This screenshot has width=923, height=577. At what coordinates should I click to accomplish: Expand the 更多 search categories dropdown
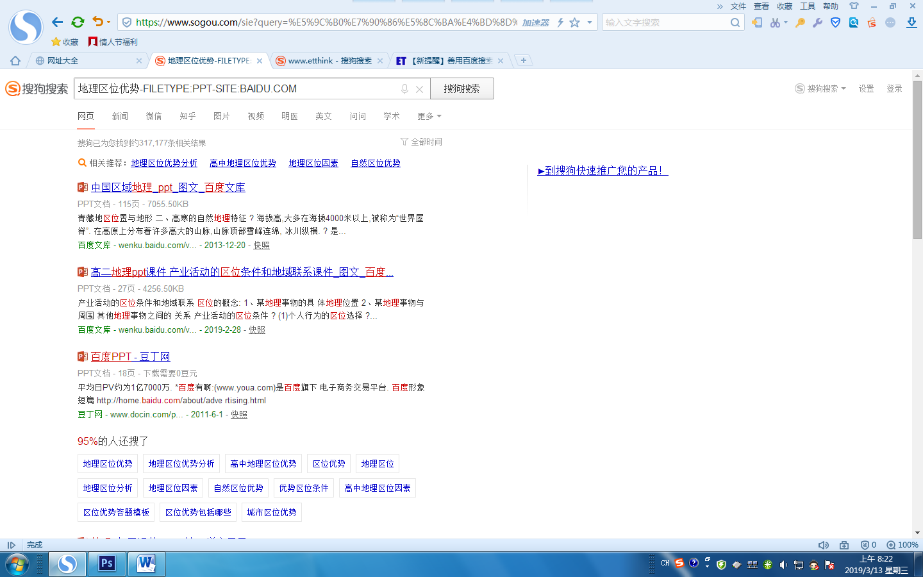(429, 116)
